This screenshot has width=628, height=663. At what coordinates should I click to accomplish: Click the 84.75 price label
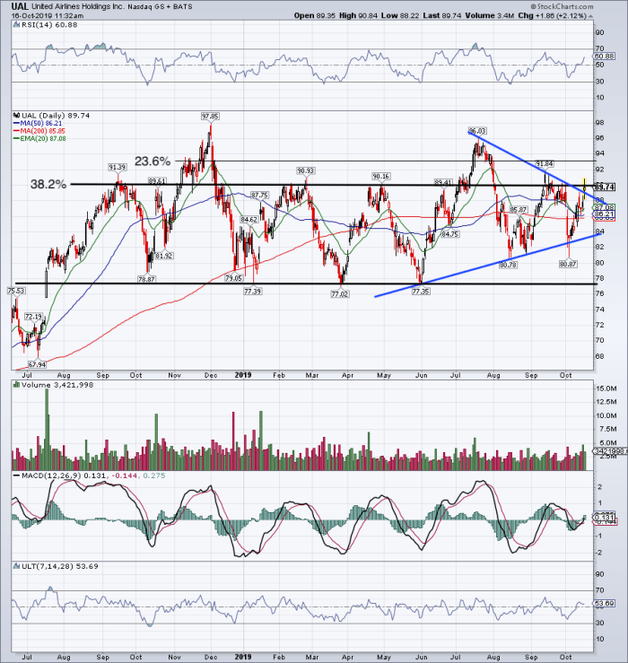[x=450, y=234]
